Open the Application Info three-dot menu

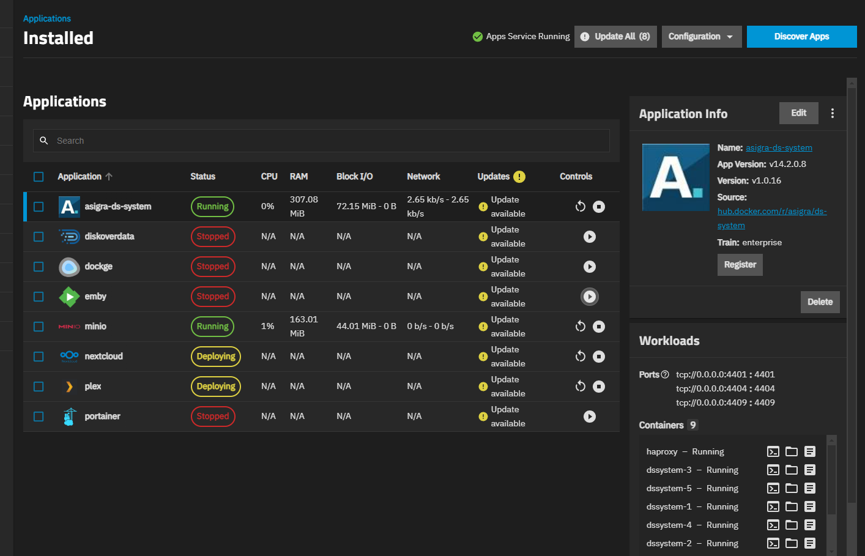pyautogui.click(x=832, y=113)
